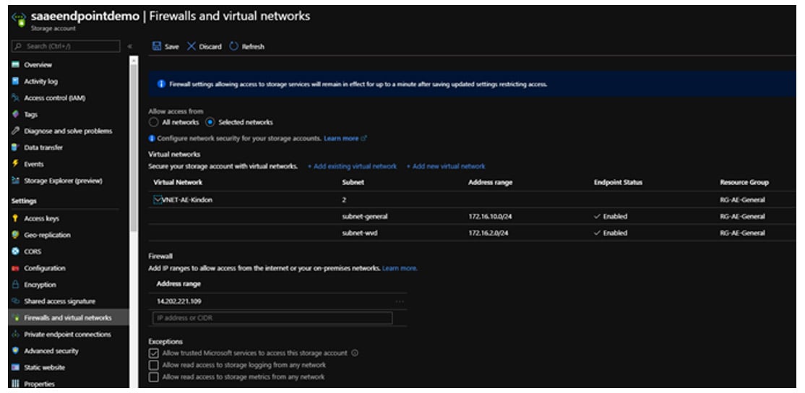Select the All networks radio button
The image size is (805, 393).
pyautogui.click(x=153, y=122)
